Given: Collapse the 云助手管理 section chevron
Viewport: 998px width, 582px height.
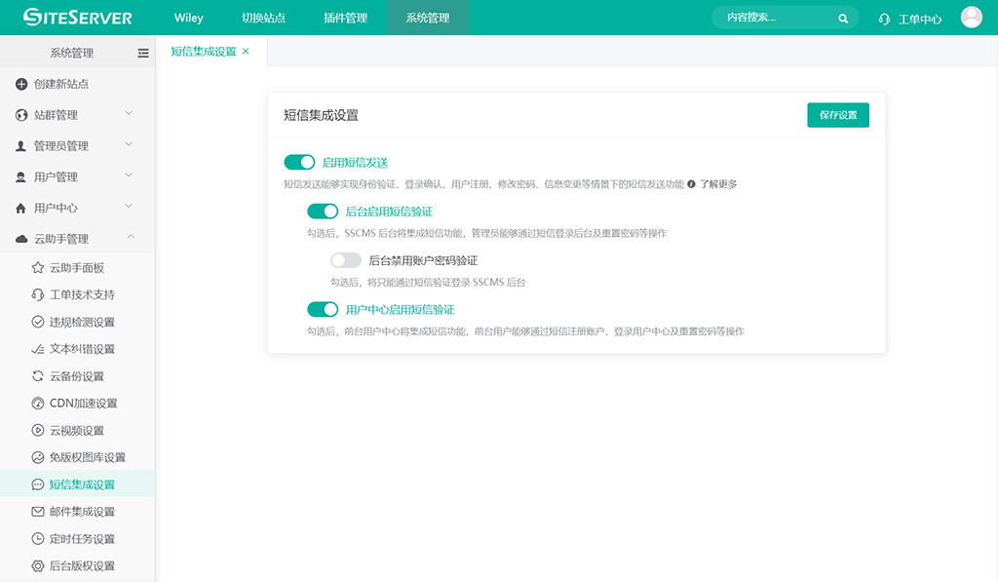Looking at the screenshot, I should click(130, 238).
